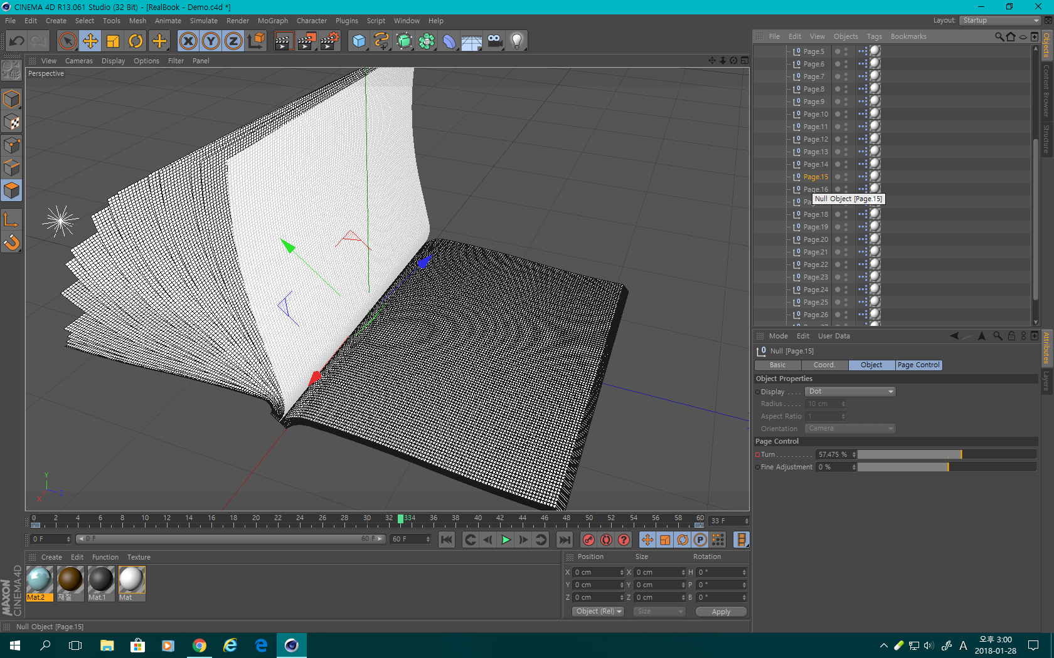1054x658 pixels.
Task: Toggle Z axis lock
Action: click(x=233, y=41)
